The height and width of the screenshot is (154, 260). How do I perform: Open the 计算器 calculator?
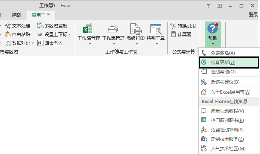pyautogui.click(x=181, y=34)
